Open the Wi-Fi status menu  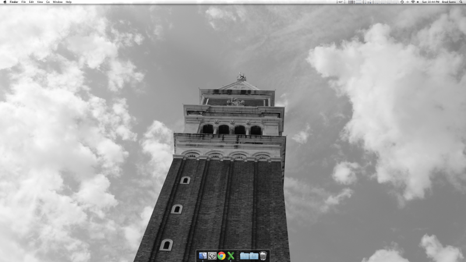pos(413,2)
